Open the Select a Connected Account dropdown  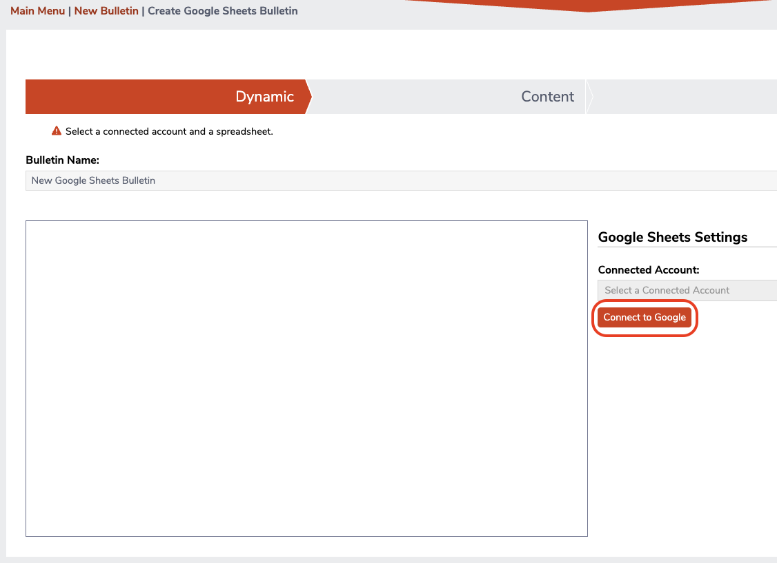[687, 291]
